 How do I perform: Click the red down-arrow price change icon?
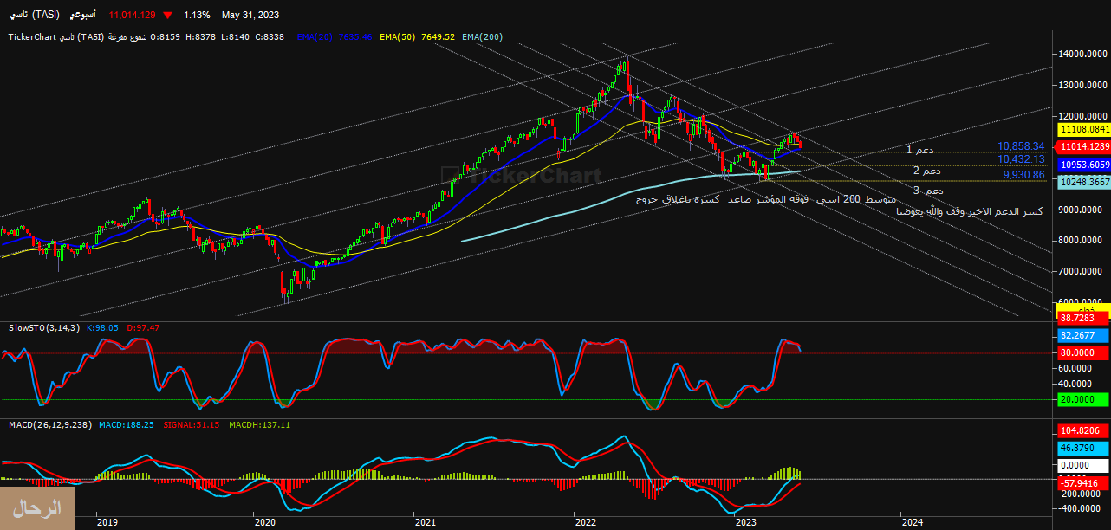[167, 15]
